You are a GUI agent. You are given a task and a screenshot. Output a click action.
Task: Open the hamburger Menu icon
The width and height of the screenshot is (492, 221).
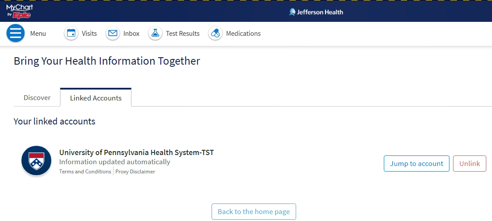15,34
